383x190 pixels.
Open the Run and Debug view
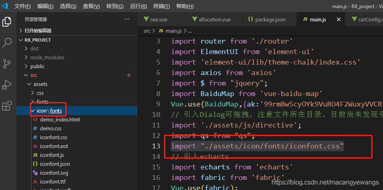(7, 85)
